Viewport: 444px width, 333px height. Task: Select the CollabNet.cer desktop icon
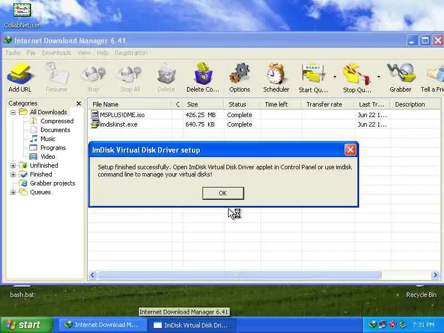tap(22, 16)
